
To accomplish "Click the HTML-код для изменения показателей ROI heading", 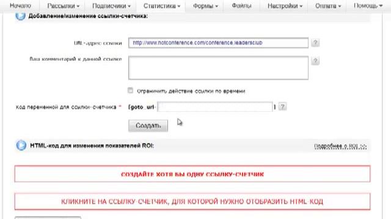I will (x=92, y=145).
